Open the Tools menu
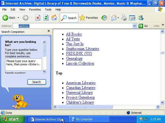This screenshot has width=165, height=123. [x=48, y=9]
